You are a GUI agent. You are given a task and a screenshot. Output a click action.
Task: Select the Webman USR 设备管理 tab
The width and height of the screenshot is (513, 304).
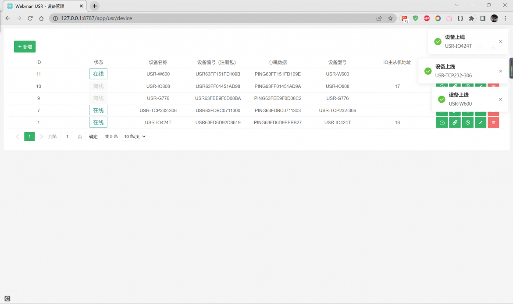(x=44, y=6)
